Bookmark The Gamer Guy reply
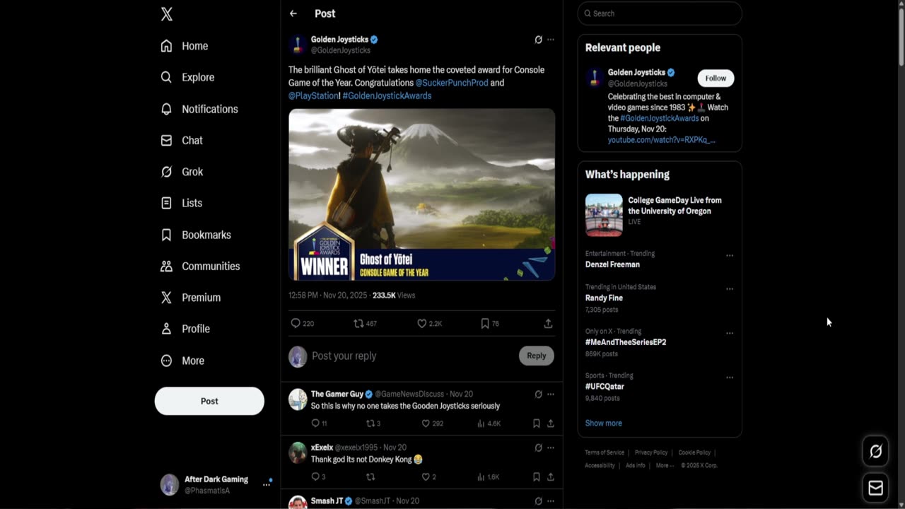The image size is (905, 509). coord(537,423)
